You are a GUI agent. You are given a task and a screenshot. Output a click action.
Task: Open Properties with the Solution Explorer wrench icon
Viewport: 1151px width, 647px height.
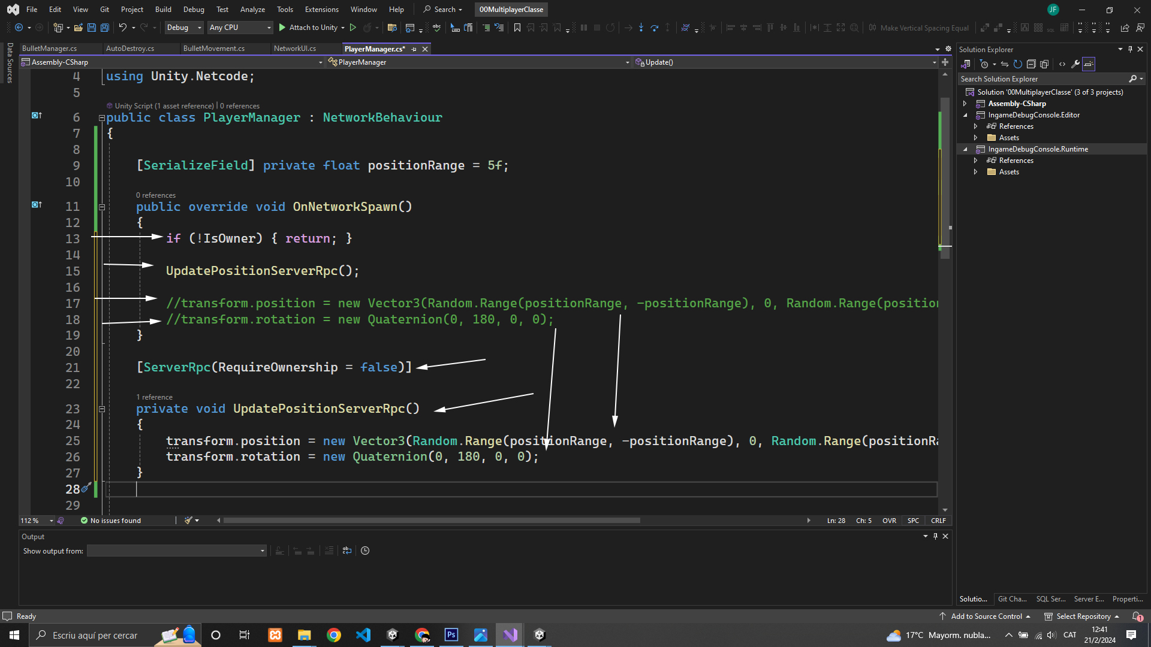(x=1075, y=64)
